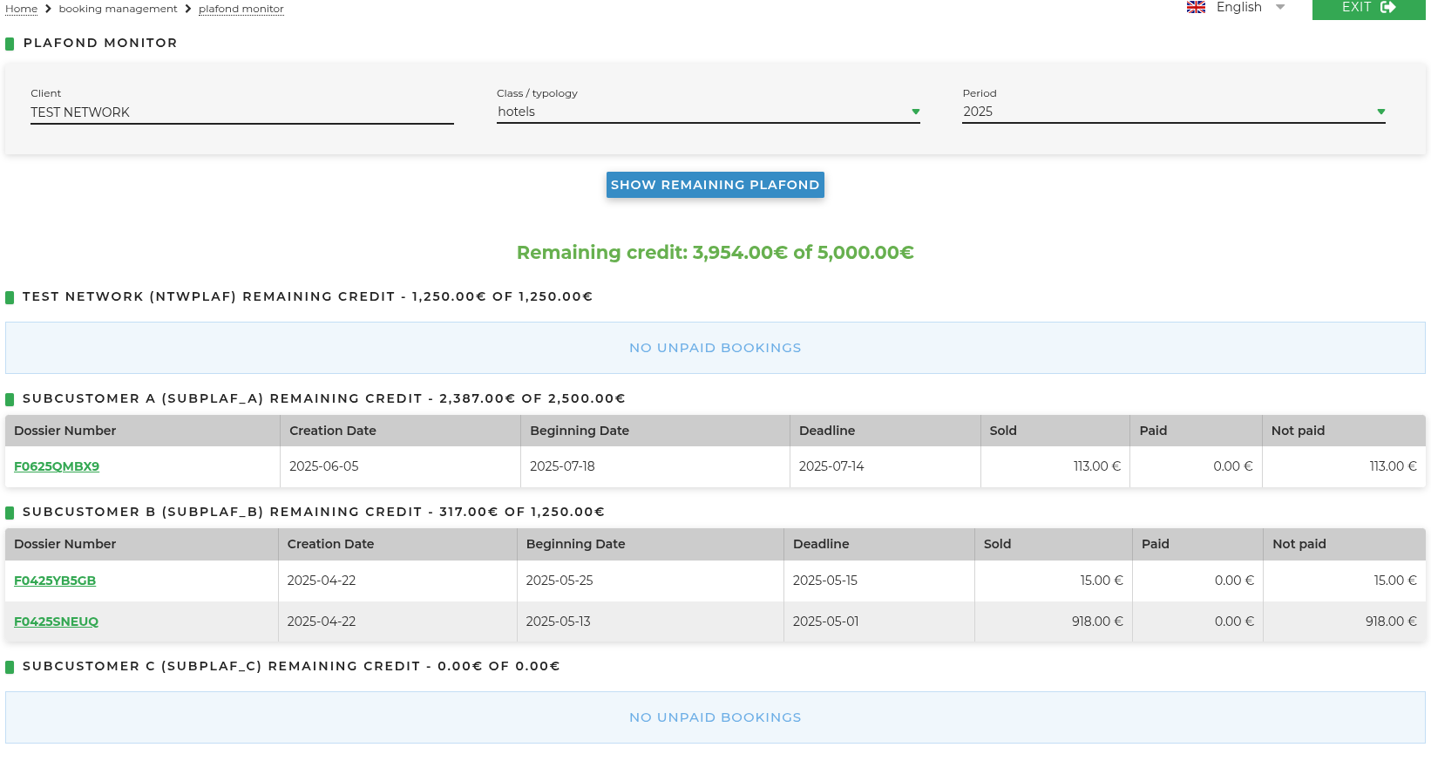Viewport: 1431px width, 761px height.
Task: Open the English language dropdown arrow
Action: (x=1280, y=7)
